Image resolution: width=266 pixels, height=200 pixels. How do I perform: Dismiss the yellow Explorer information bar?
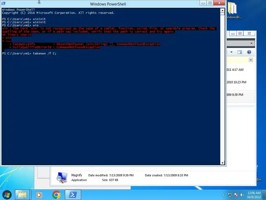point(251,60)
